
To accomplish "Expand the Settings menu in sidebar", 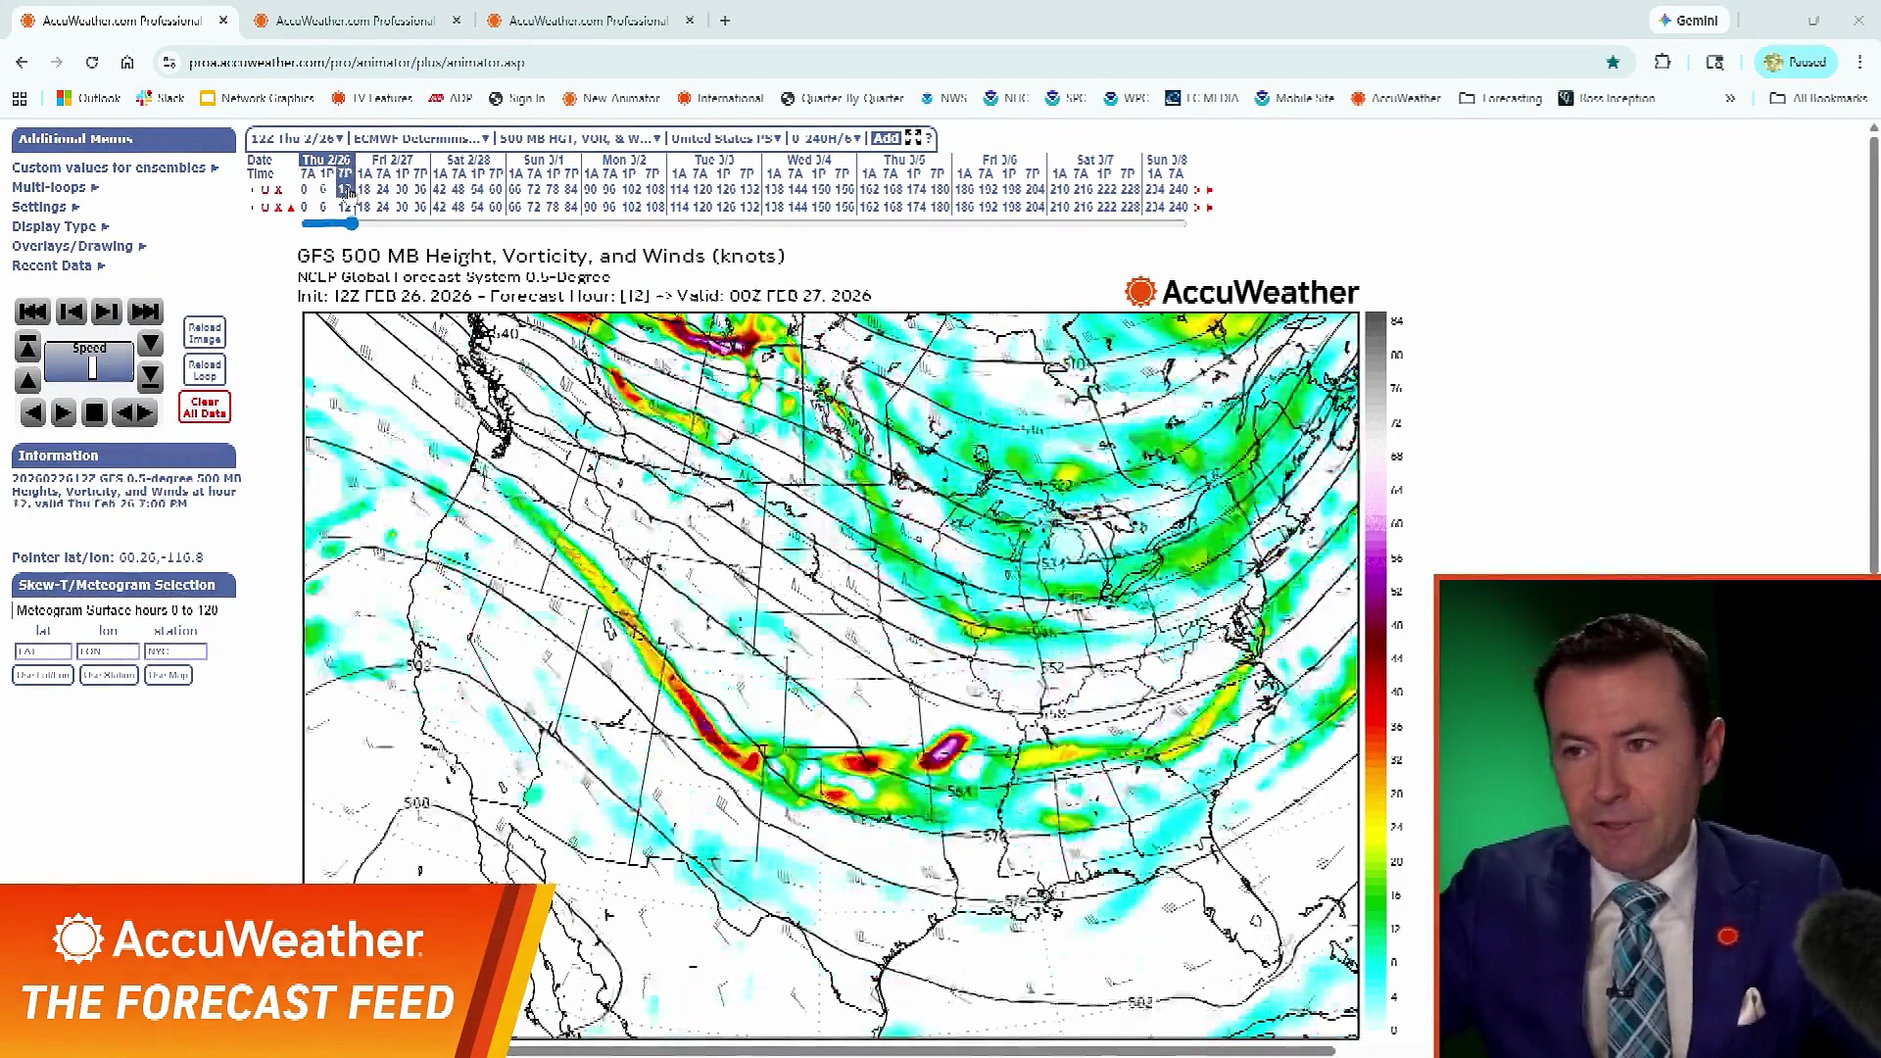I will click(x=45, y=207).
